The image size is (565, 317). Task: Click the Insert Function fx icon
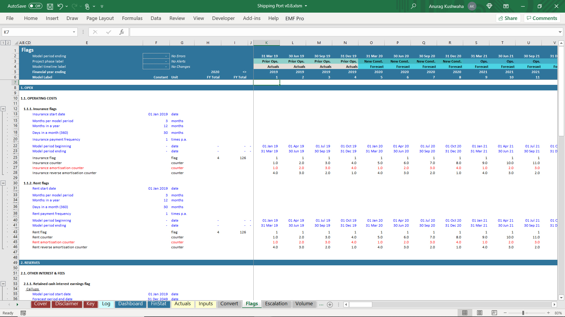(x=122, y=32)
